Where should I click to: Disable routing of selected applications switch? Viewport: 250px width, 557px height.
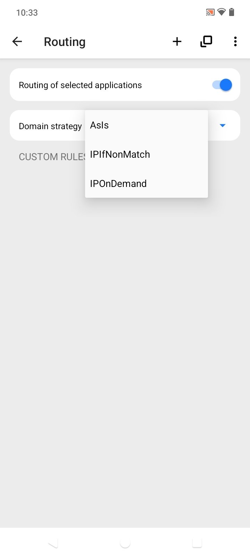coord(222,85)
